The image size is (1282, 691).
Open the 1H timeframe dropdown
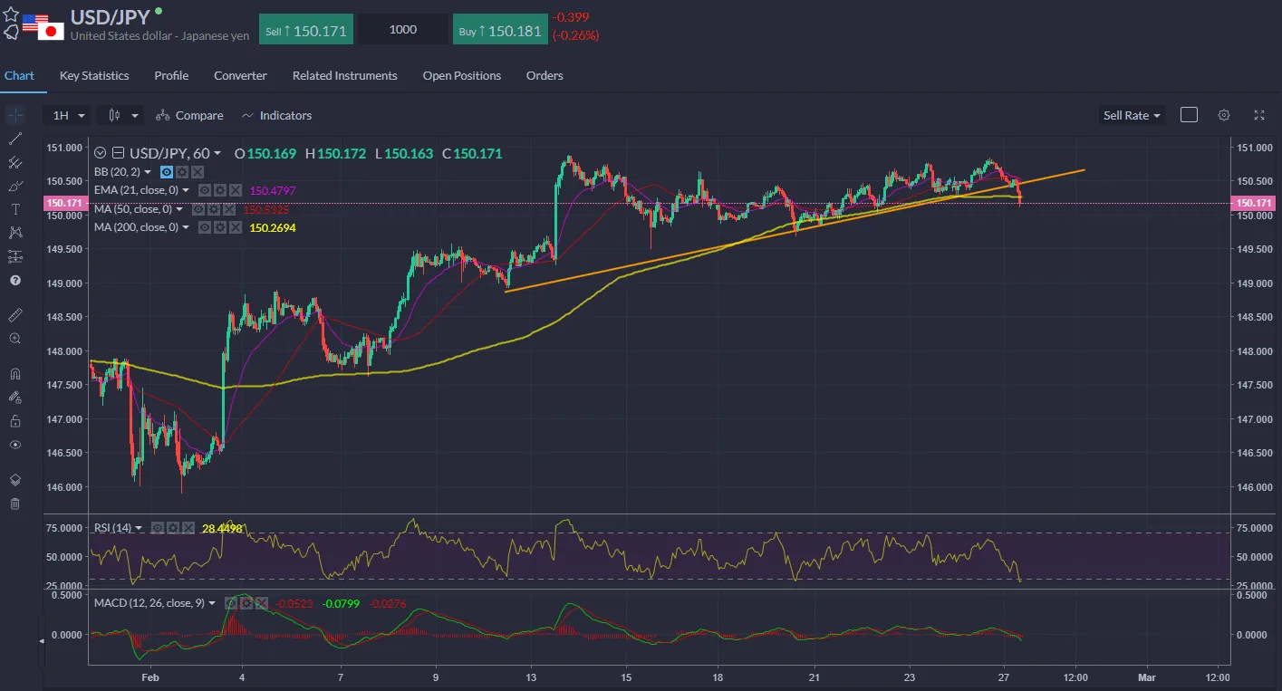click(68, 116)
